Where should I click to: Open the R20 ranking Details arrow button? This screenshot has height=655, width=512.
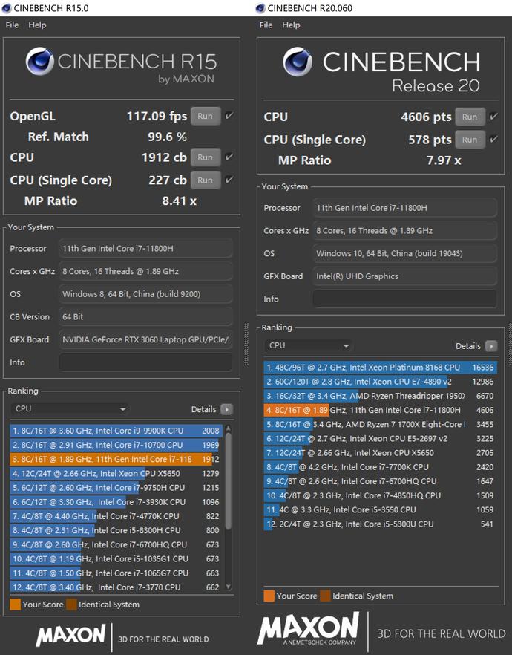[x=491, y=346]
